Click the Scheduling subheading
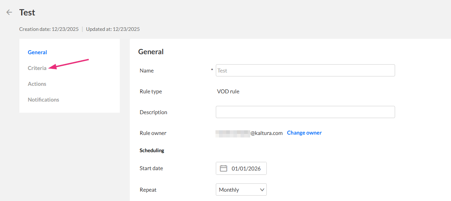 (x=152, y=150)
